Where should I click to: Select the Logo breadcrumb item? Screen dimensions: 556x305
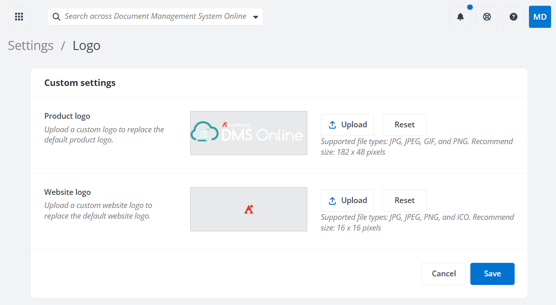[86, 45]
